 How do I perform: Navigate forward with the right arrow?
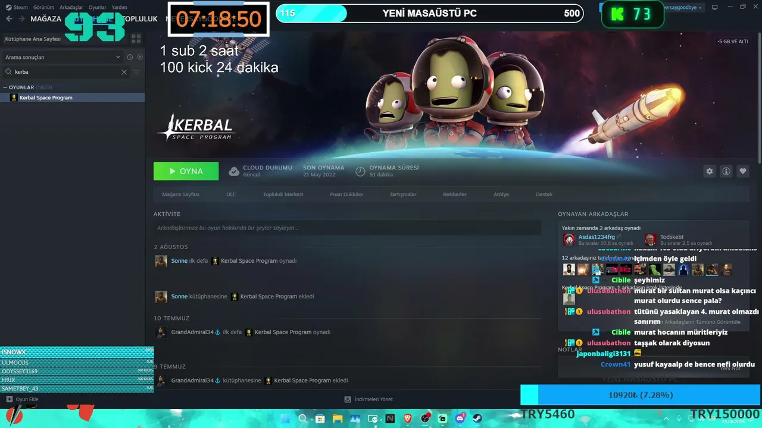click(21, 18)
